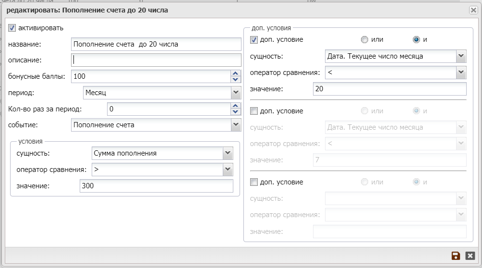
Task: Expand 'Дата. Текущее число месяца' active dropdown
Action: 461,56
